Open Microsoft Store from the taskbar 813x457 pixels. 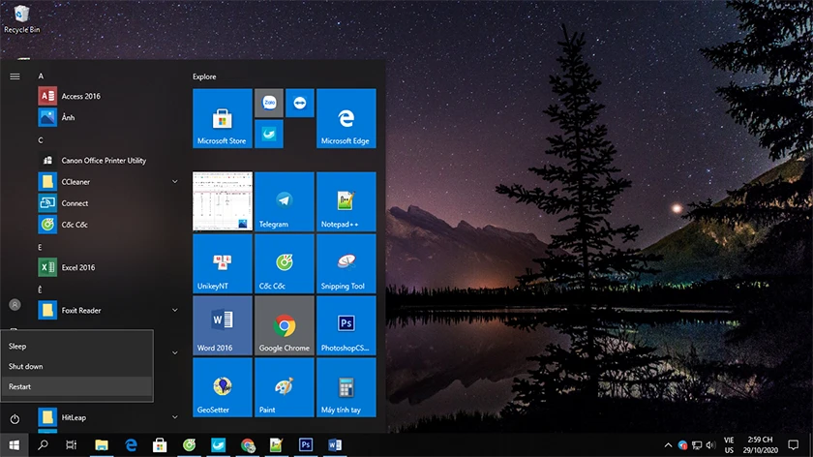160,445
